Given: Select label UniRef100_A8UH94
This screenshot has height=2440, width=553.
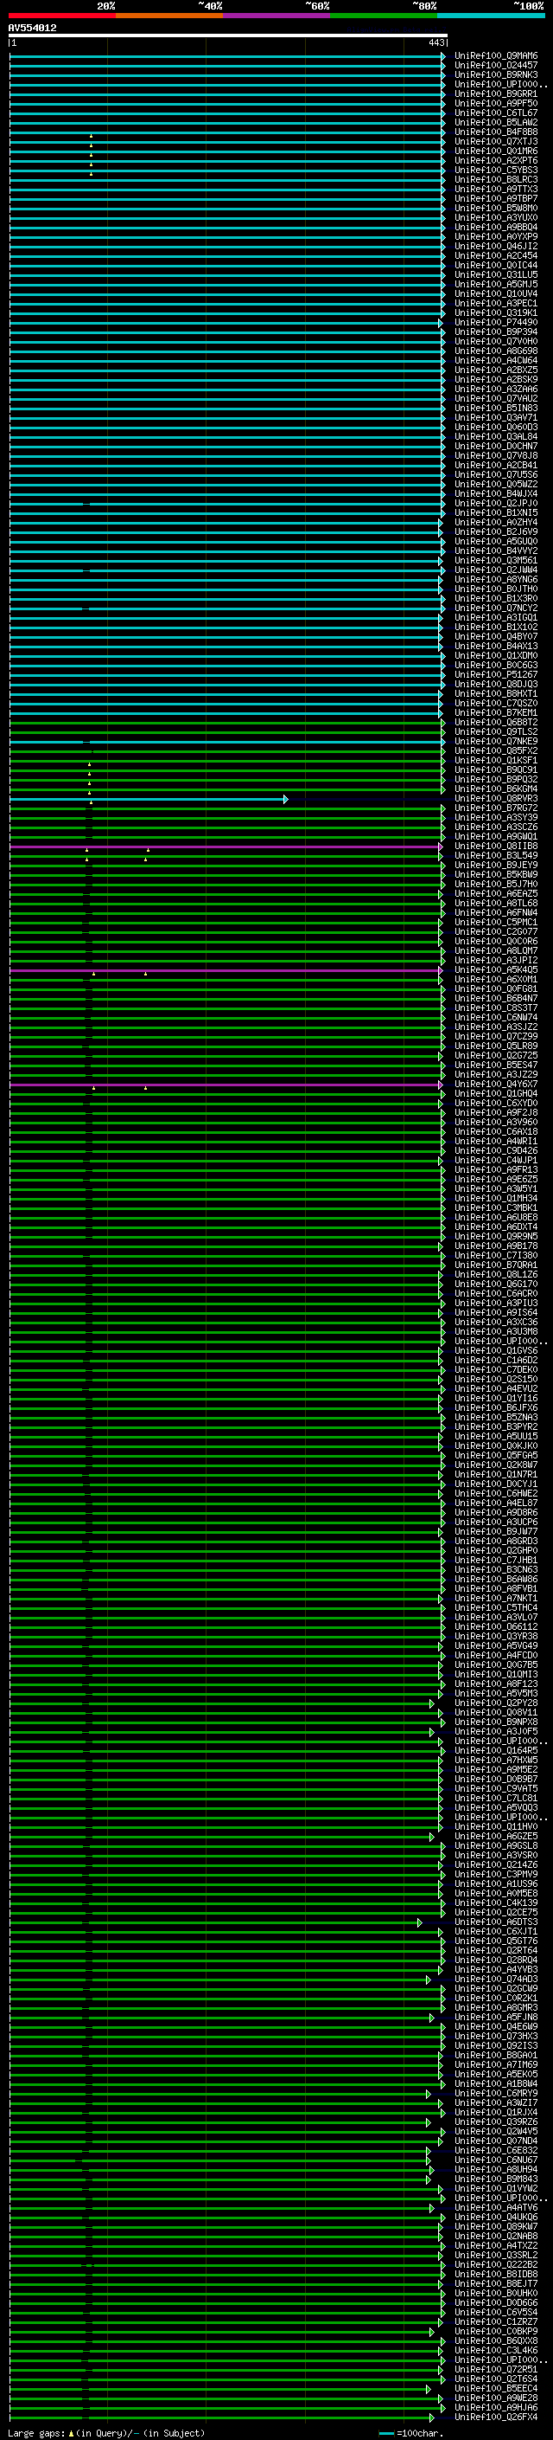Looking at the screenshot, I should [495, 2169].
